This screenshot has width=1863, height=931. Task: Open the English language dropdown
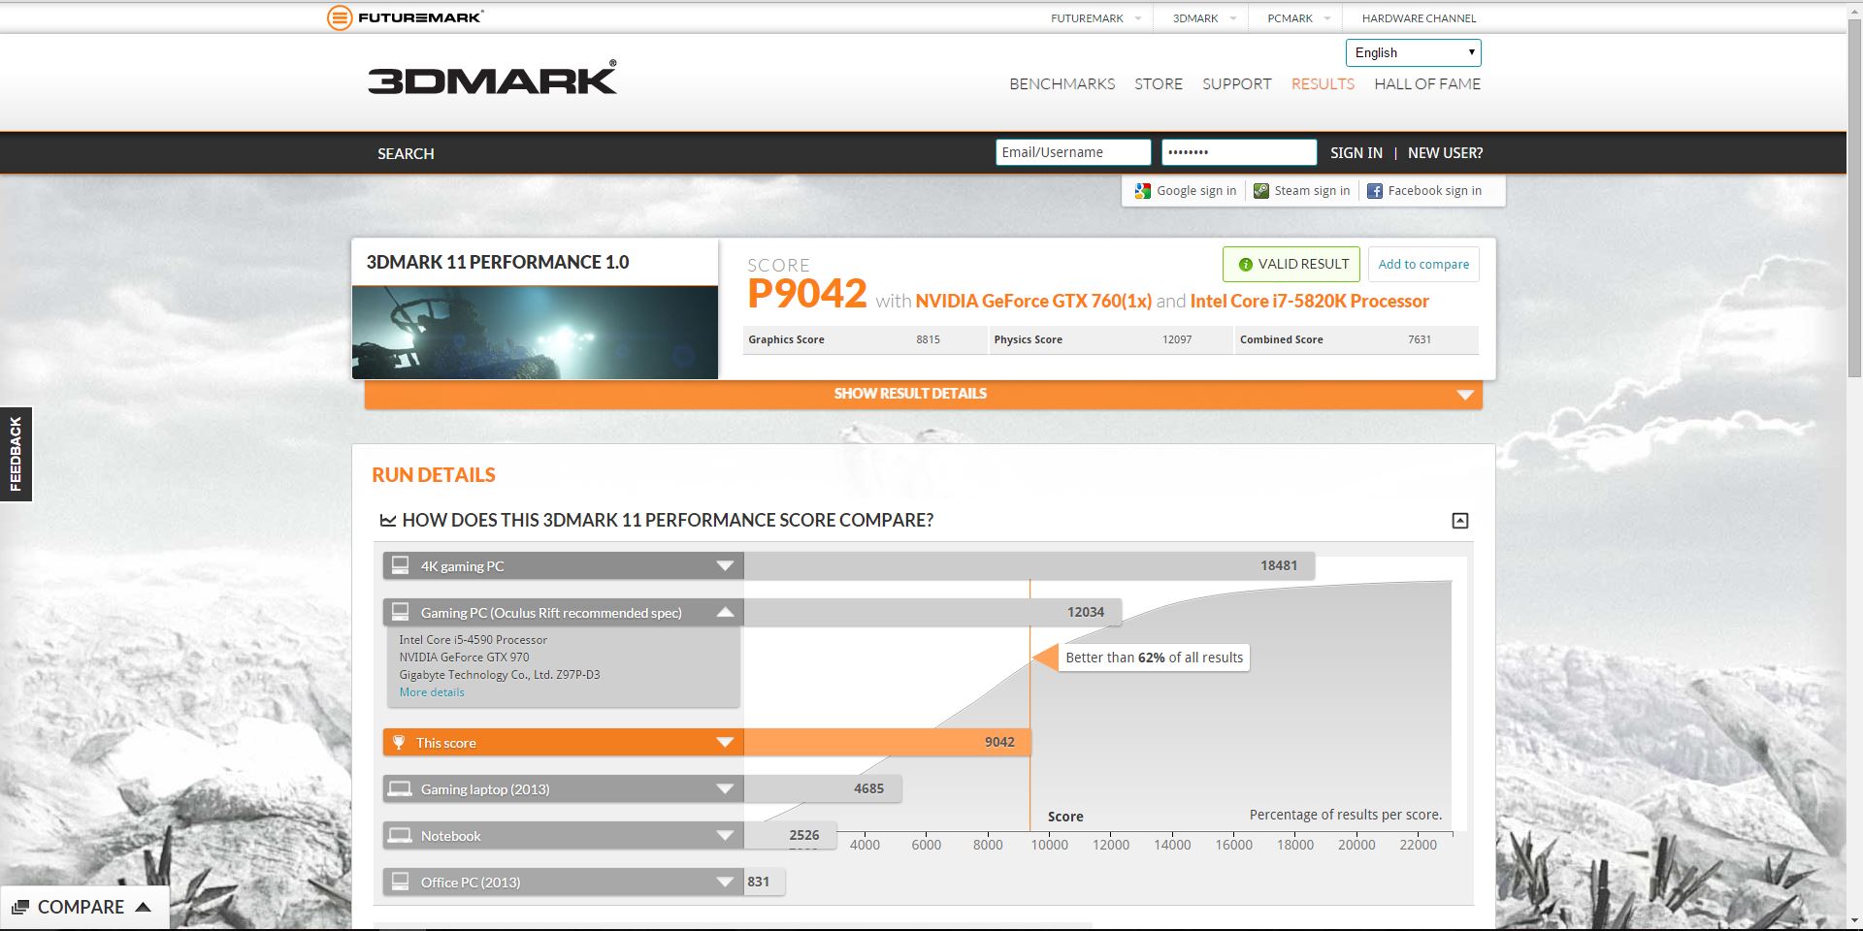point(1413,53)
